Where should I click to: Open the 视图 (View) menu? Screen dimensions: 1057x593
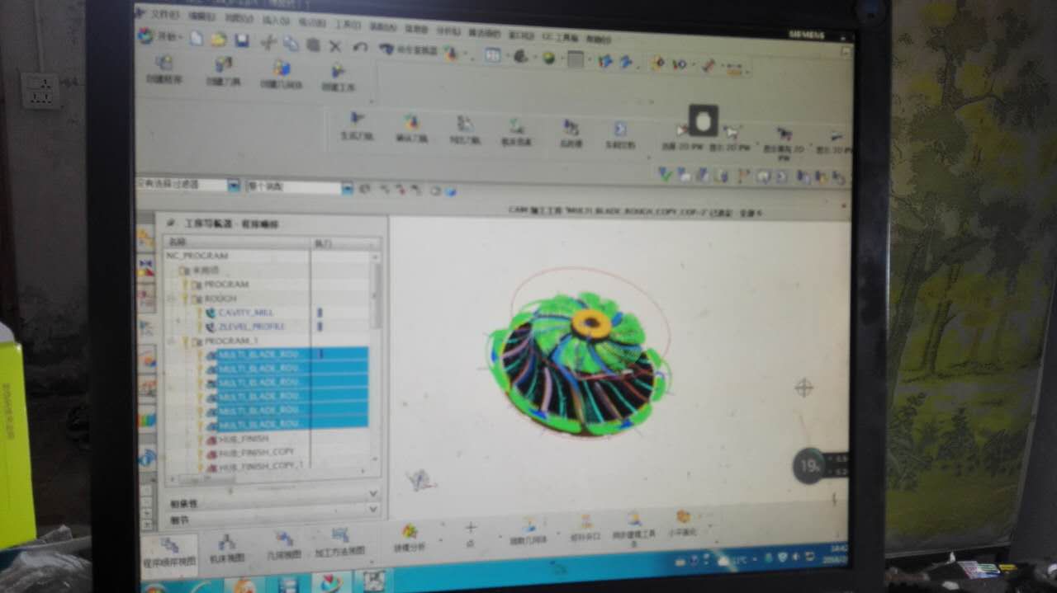point(239,18)
